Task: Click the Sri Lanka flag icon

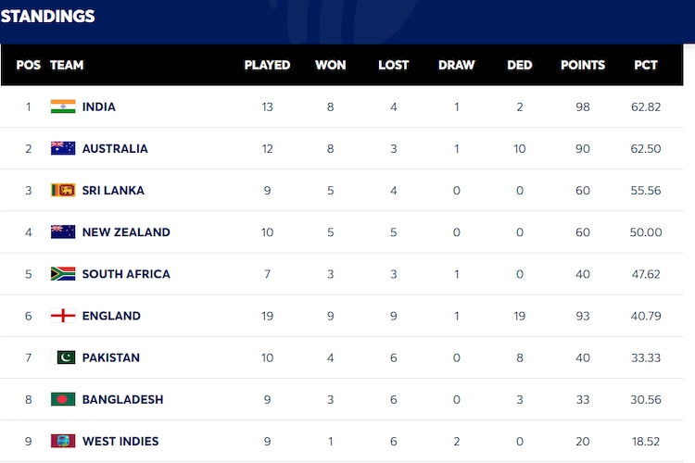Action: coord(63,190)
